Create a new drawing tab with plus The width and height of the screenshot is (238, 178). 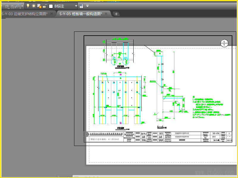(116, 14)
